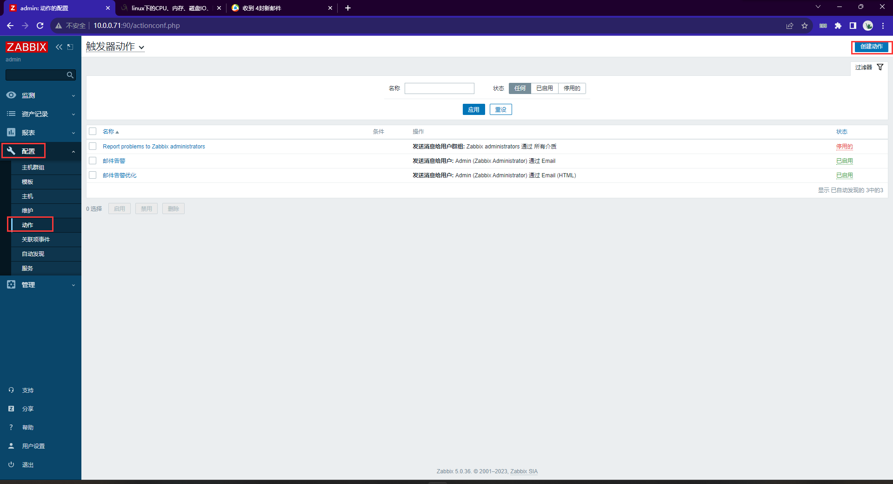Click the 退出 power icon
Viewport: 893px width, 484px height.
pos(11,464)
